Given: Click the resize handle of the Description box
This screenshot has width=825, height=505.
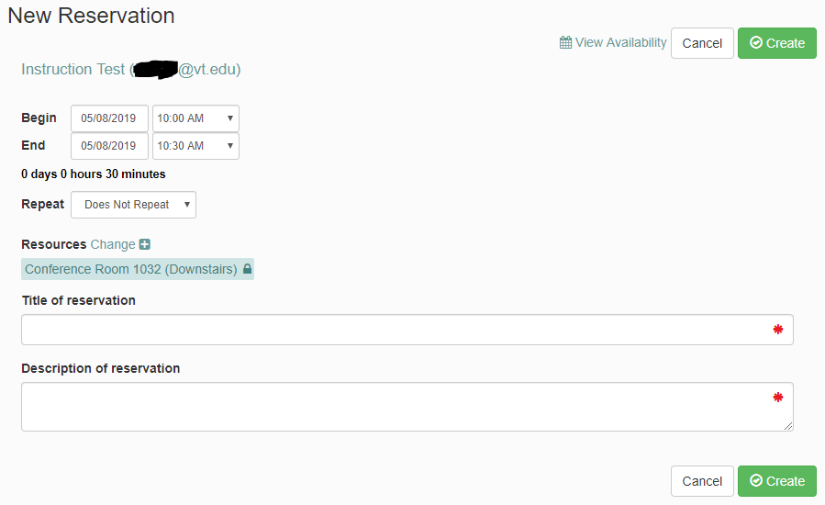Looking at the screenshot, I should [x=789, y=427].
